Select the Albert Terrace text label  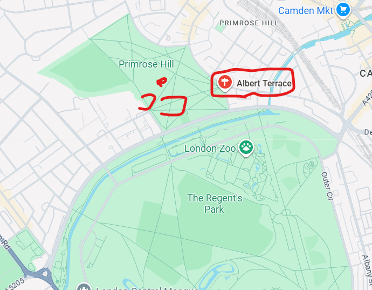pyautogui.click(x=264, y=83)
